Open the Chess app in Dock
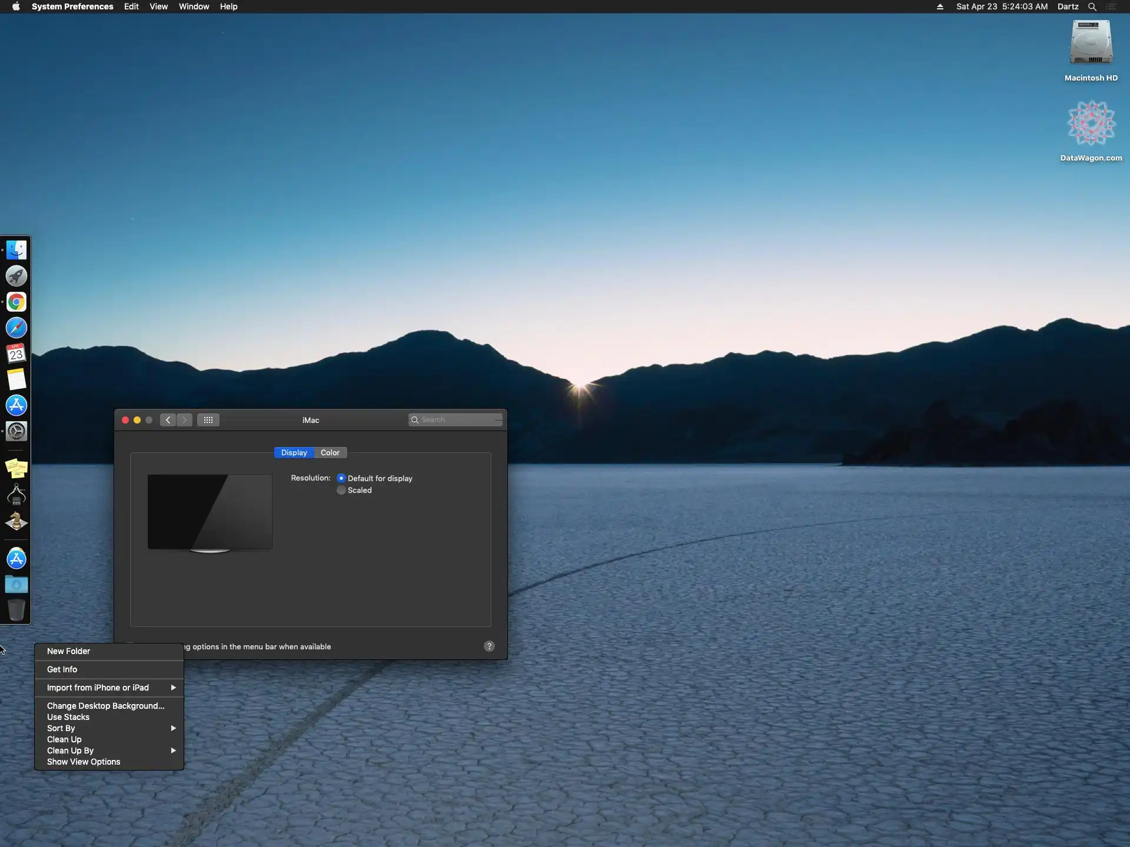This screenshot has width=1130, height=847. click(16, 522)
